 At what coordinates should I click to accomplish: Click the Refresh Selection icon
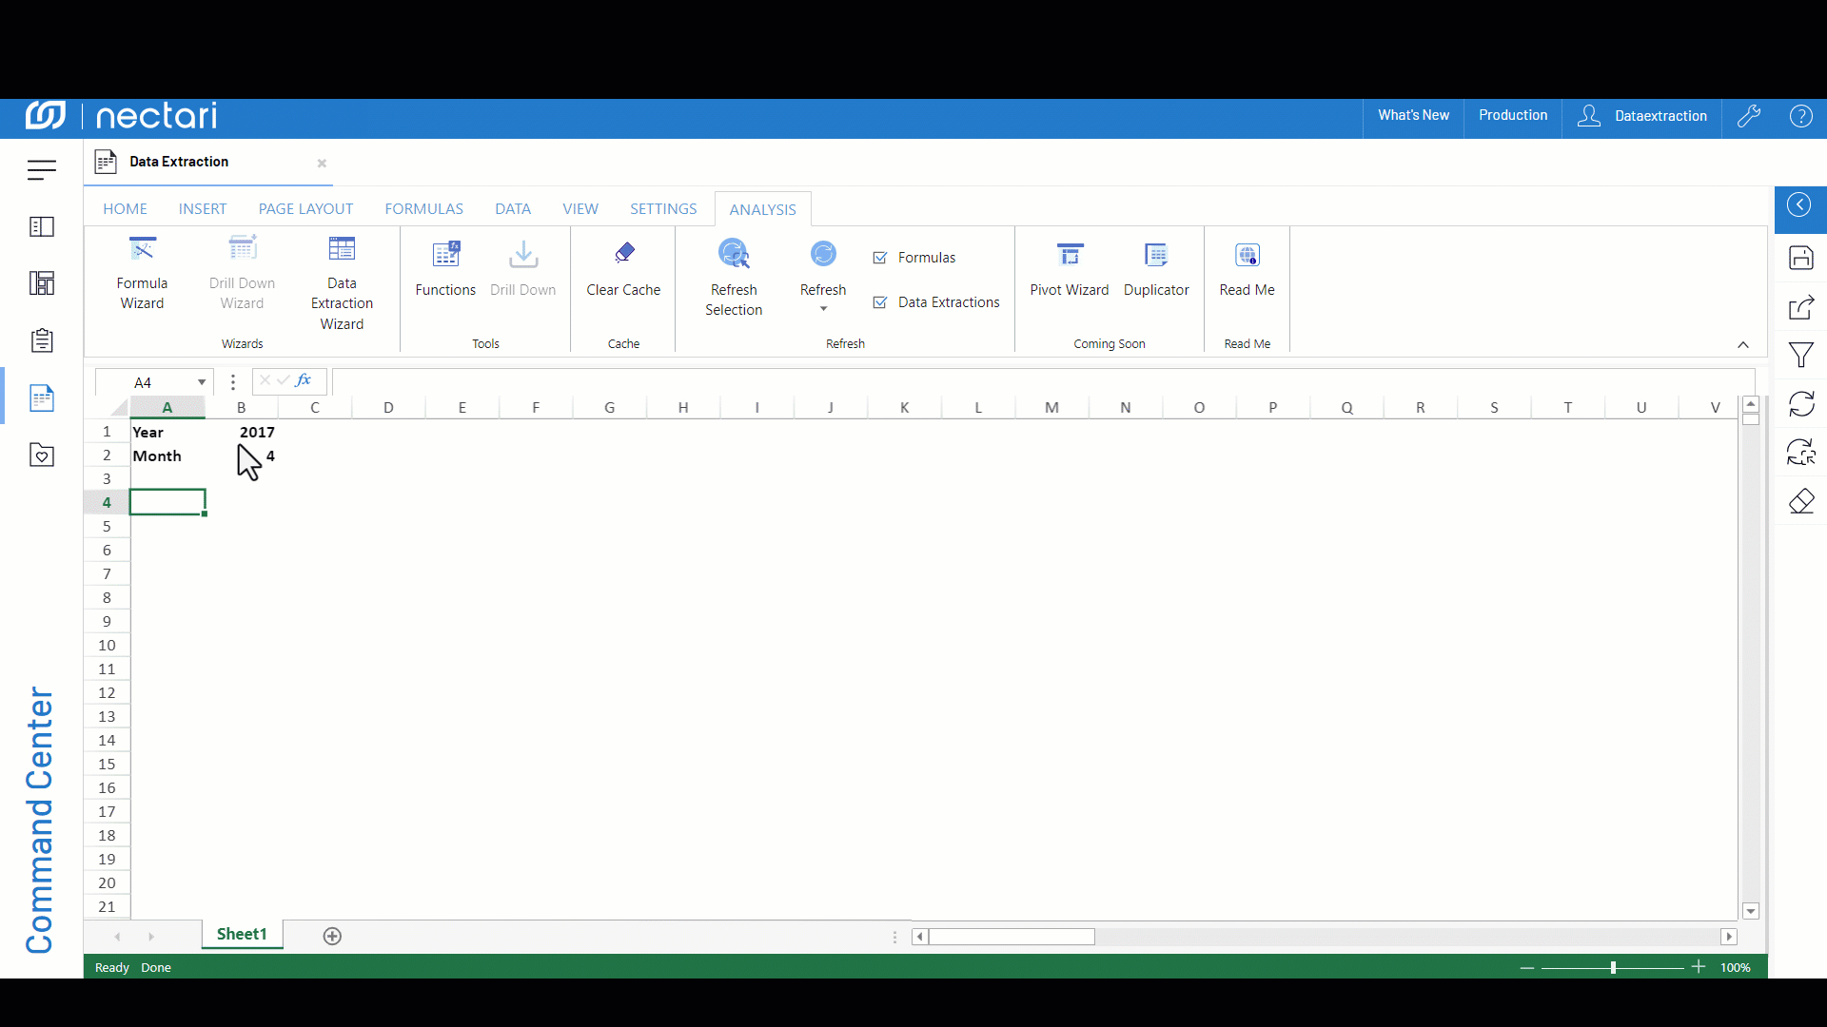pos(734,254)
